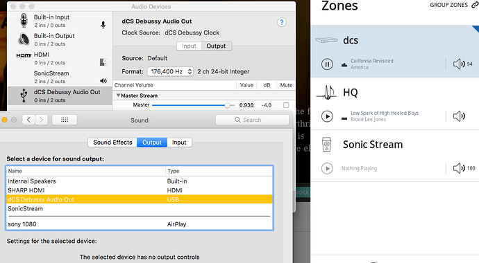Screen dimensions: 479x263
Task: Click the HDMI logo icon in device list
Action: coord(24,55)
